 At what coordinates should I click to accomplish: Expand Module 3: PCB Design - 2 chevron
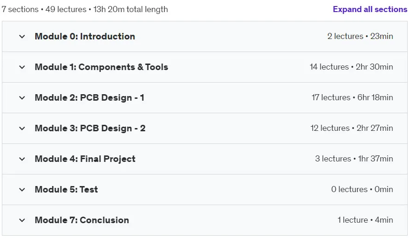22,129
